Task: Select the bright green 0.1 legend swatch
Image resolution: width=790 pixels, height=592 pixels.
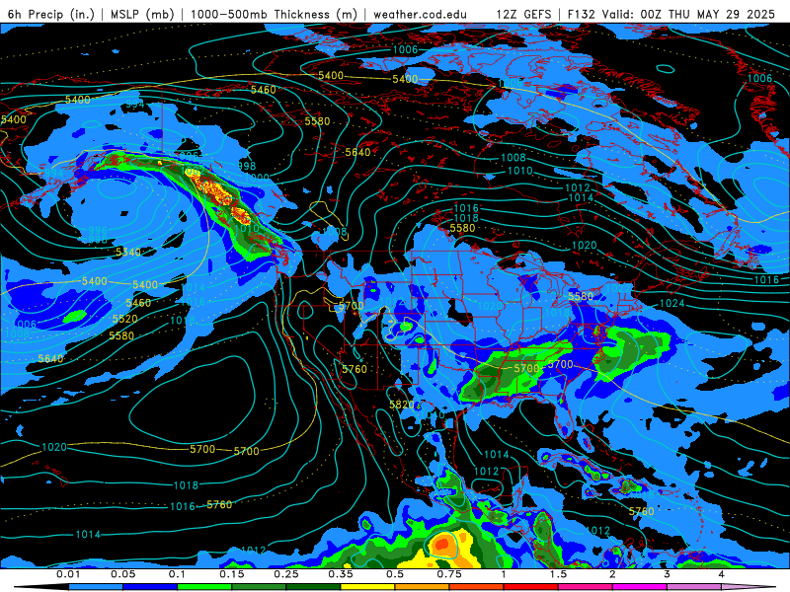Action: tap(204, 587)
